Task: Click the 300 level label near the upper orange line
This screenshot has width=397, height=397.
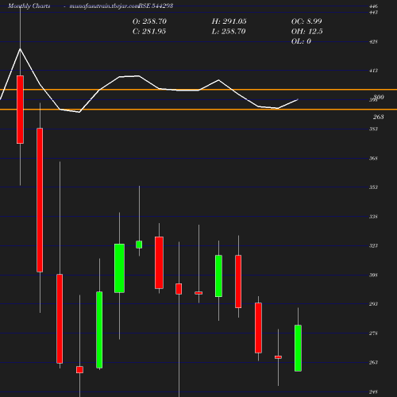Action: coord(379,97)
